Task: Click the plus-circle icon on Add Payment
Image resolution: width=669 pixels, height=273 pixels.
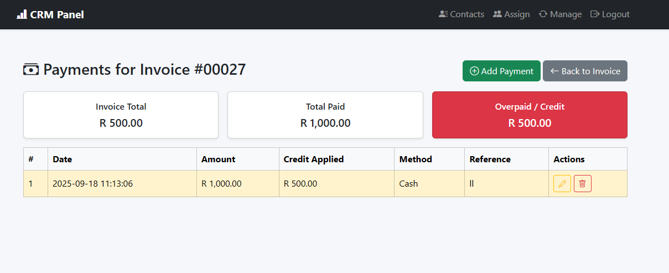Action: [x=474, y=71]
